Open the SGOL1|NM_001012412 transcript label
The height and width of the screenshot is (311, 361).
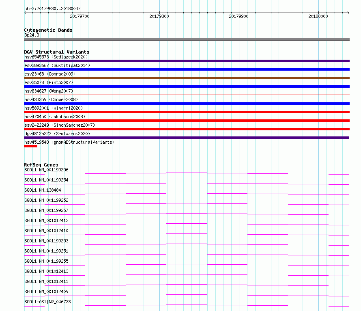(46, 220)
